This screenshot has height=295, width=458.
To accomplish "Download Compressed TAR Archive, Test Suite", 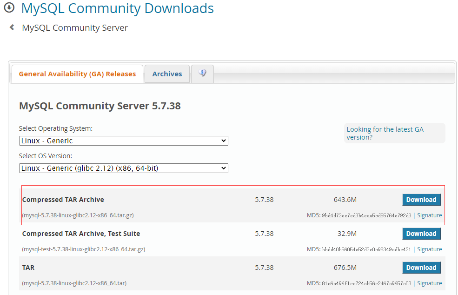I will click(421, 234).
